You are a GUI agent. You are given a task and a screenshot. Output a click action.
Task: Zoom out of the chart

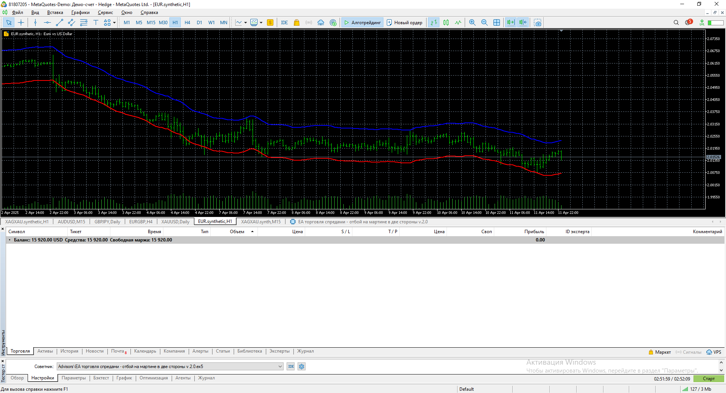point(484,23)
